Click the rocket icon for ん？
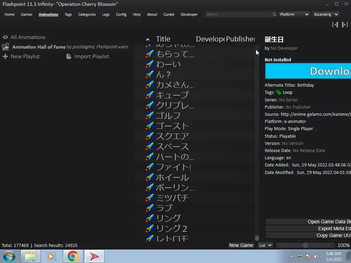351x263 pixels. tap(150, 74)
